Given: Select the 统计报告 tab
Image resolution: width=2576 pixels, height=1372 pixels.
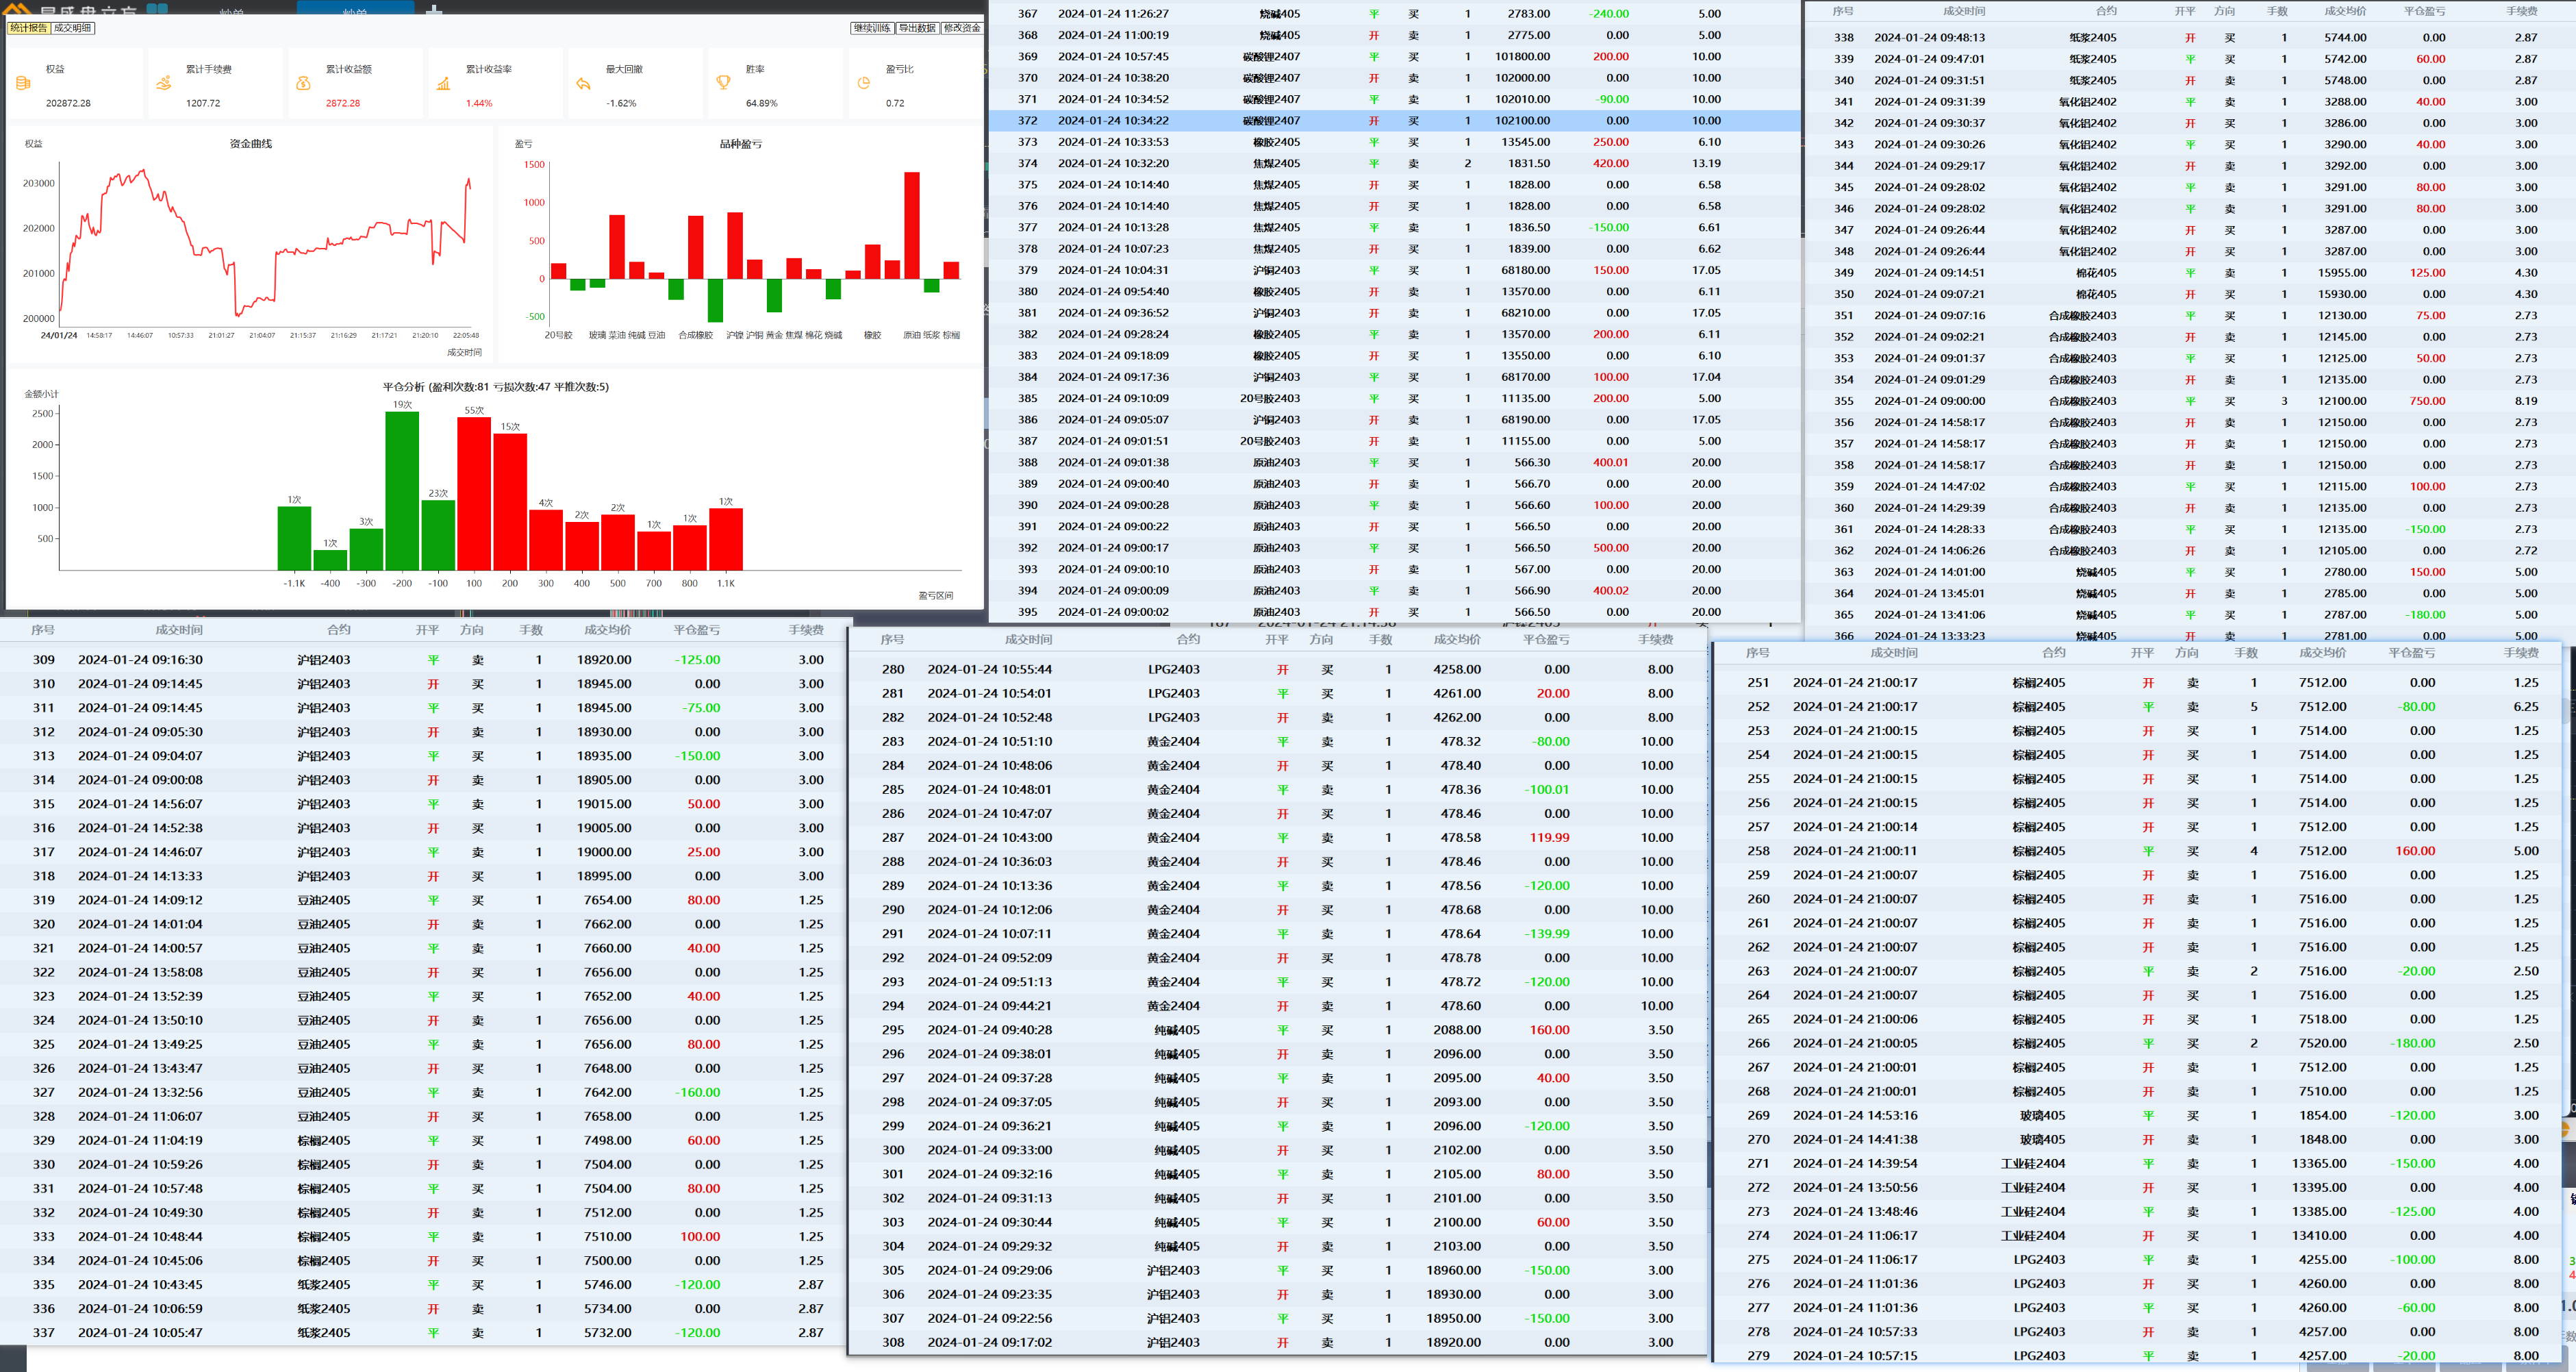Looking at the screenshot, I should pyautogui.click(x=29, y=28).
